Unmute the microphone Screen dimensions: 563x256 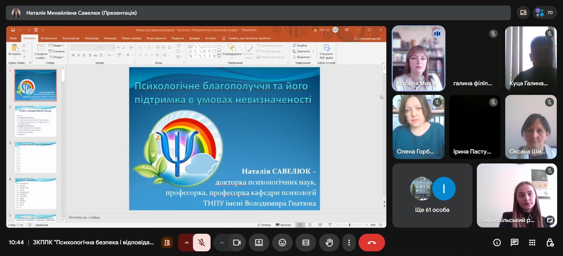click(x=201, y=243)
